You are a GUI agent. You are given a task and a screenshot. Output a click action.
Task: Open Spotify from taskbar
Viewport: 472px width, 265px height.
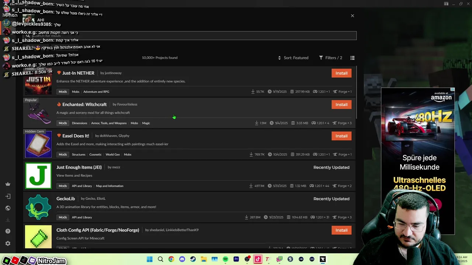pyautogui.click(x=225, y=259)
